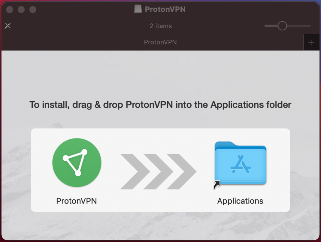
Task: Click the disk icon in title bar
Action: [x=138, y=9]
